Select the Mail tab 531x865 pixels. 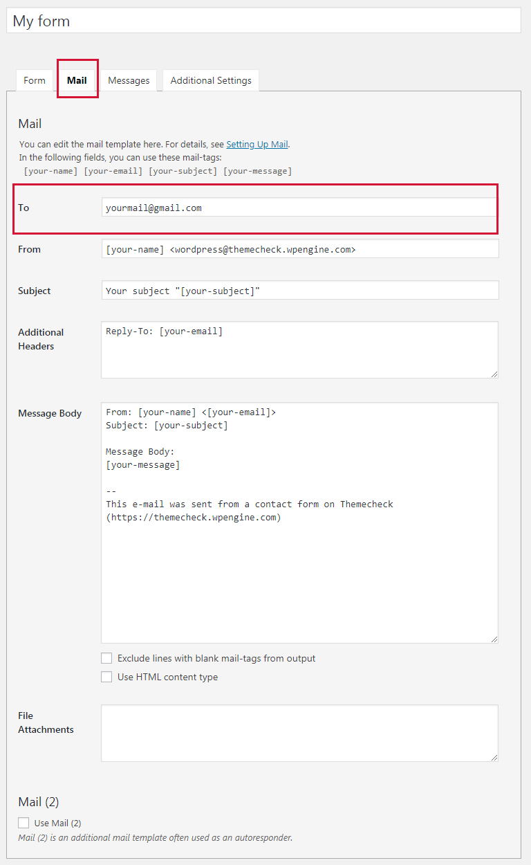(x=77, y=80)
